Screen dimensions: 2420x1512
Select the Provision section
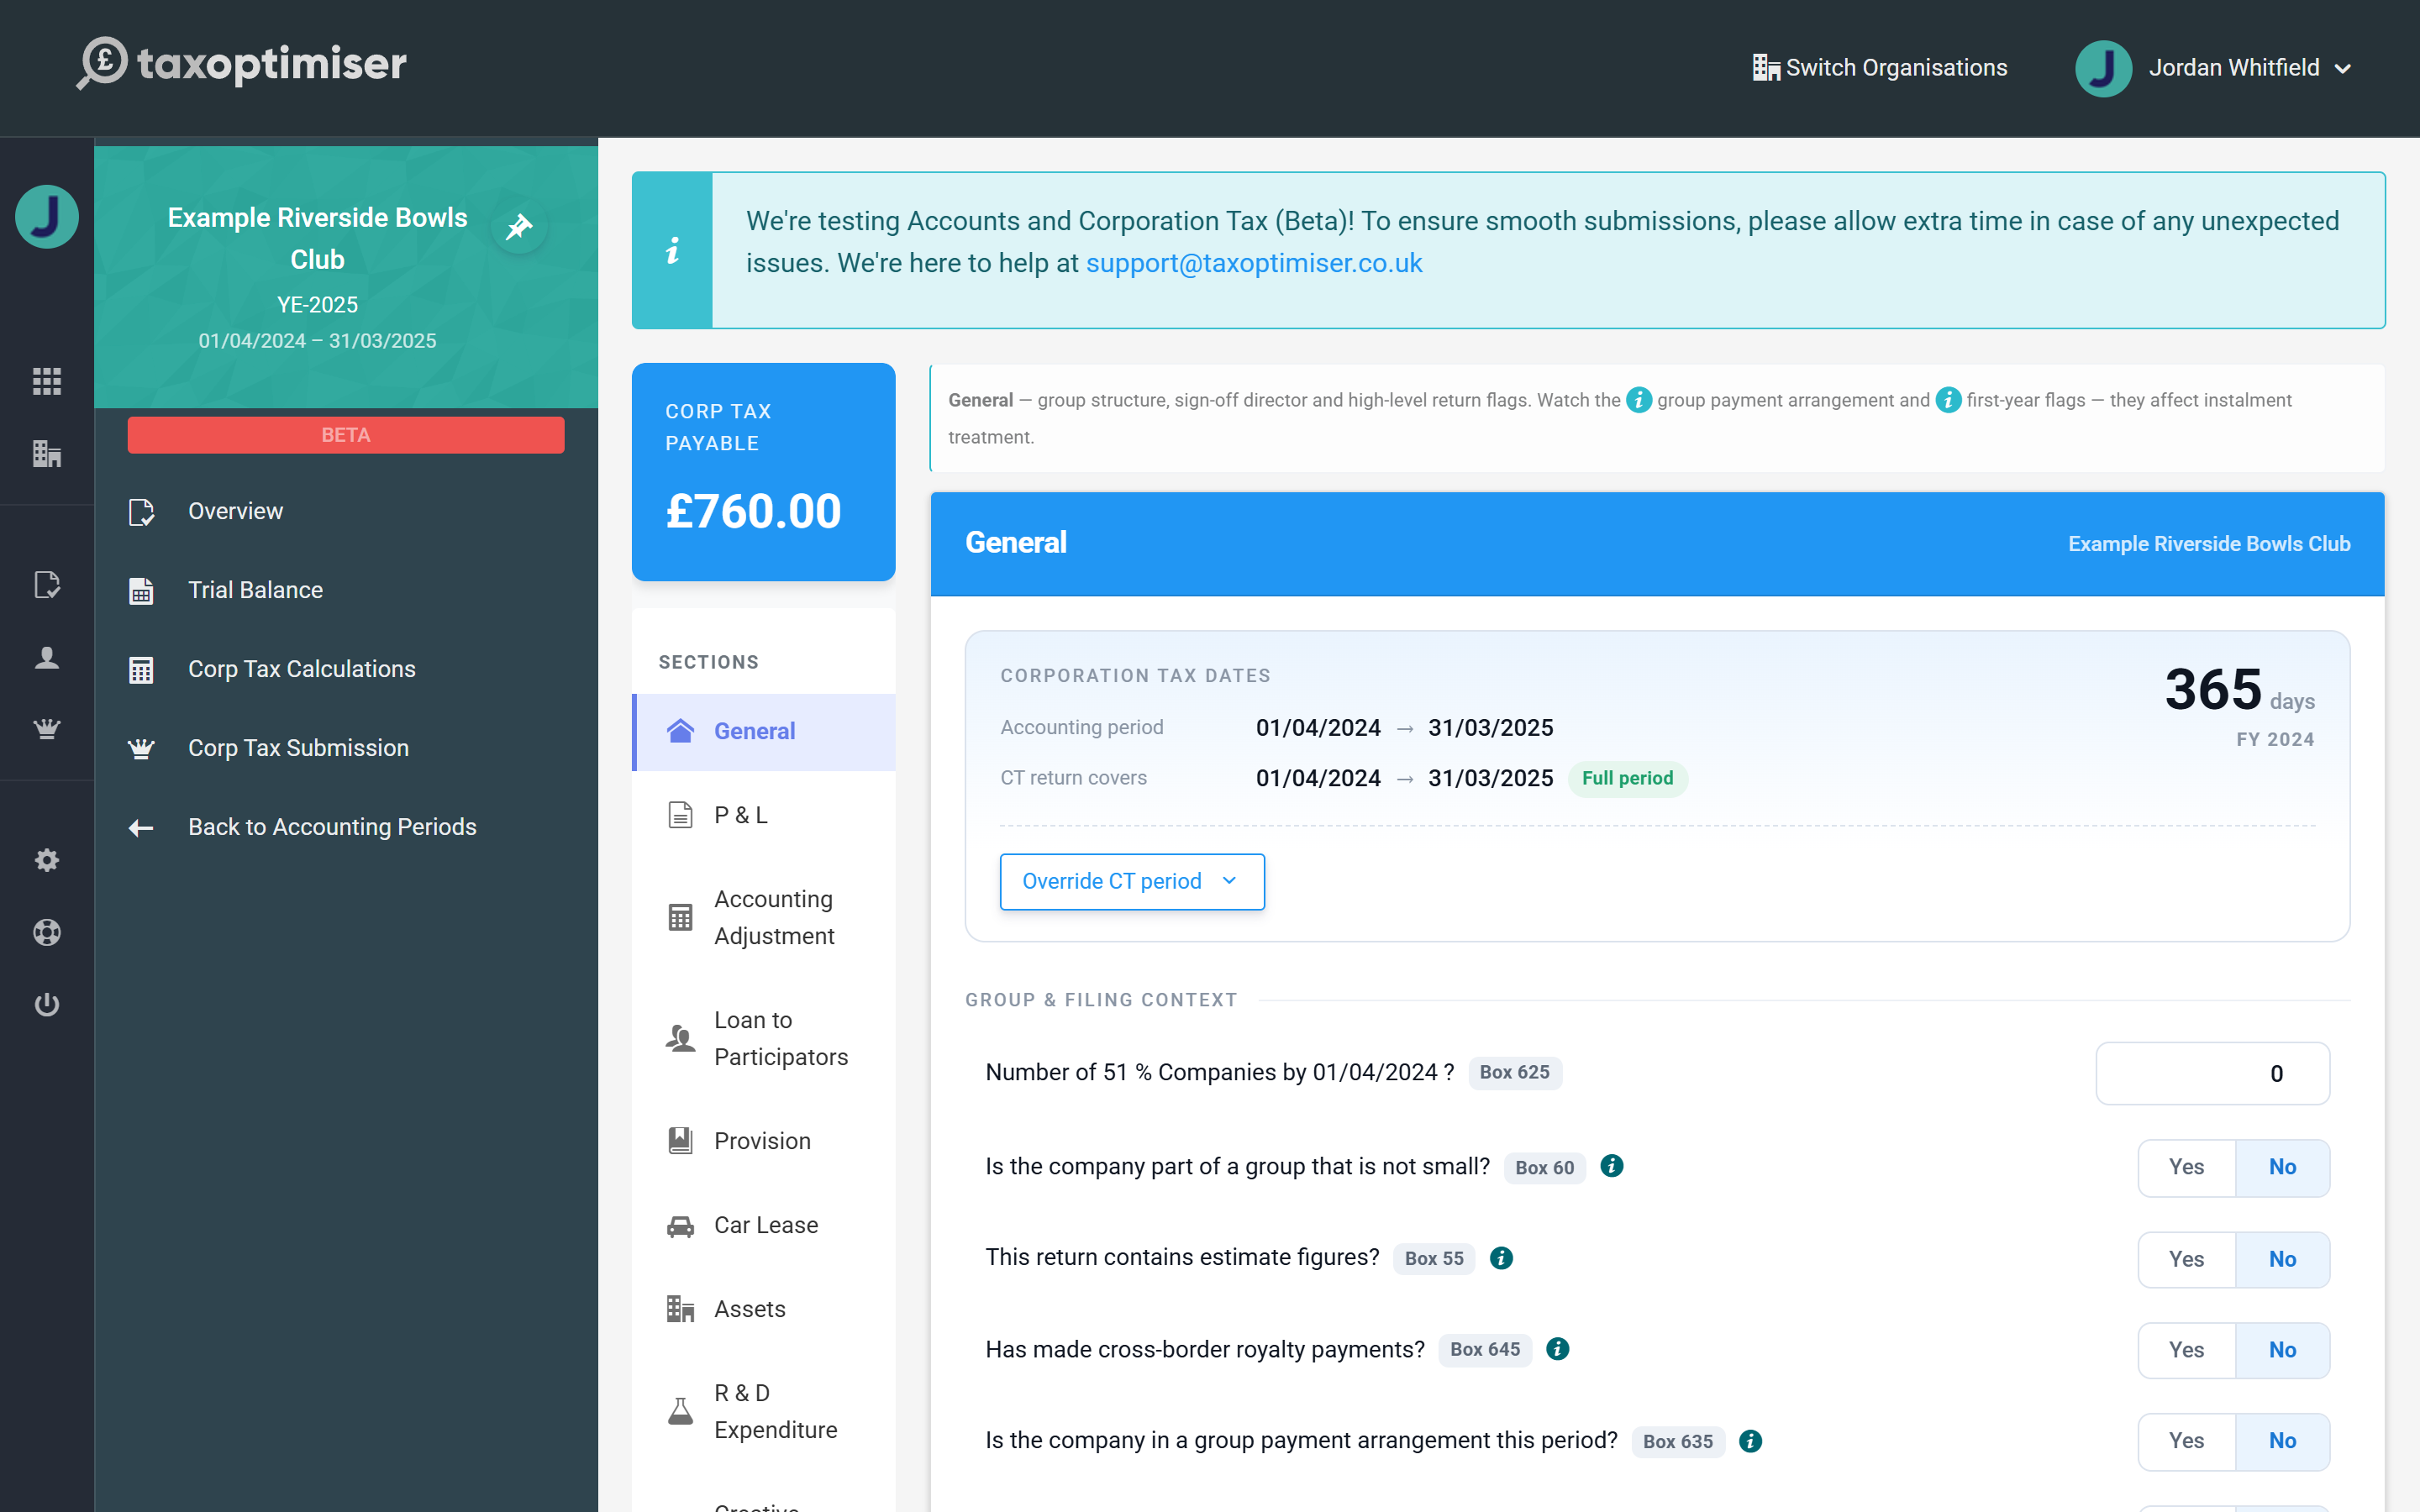(x=764, y=1140)
